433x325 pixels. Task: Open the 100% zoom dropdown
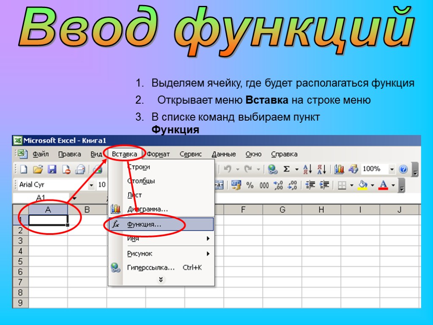pyautogui.click(x=392, y=169)
